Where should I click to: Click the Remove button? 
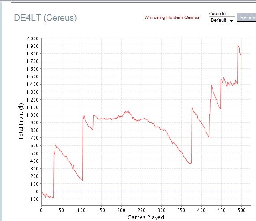click(x=246, y=17)
